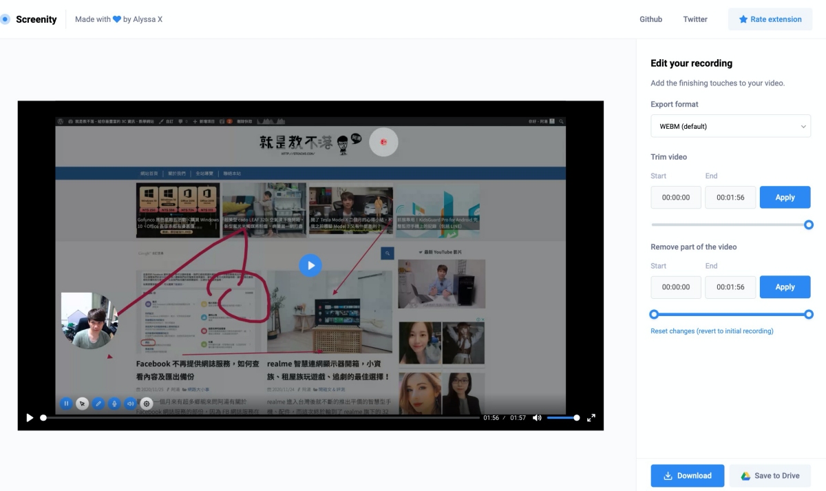Open the Twitter link
This screenshot has width=826, height=491.
(x=695, y=19)
